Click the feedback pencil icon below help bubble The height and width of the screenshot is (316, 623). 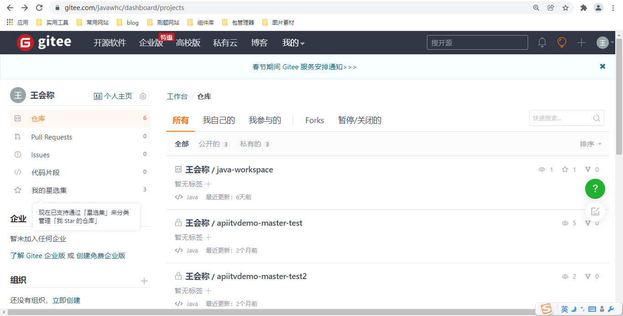(x=595, y=211)
